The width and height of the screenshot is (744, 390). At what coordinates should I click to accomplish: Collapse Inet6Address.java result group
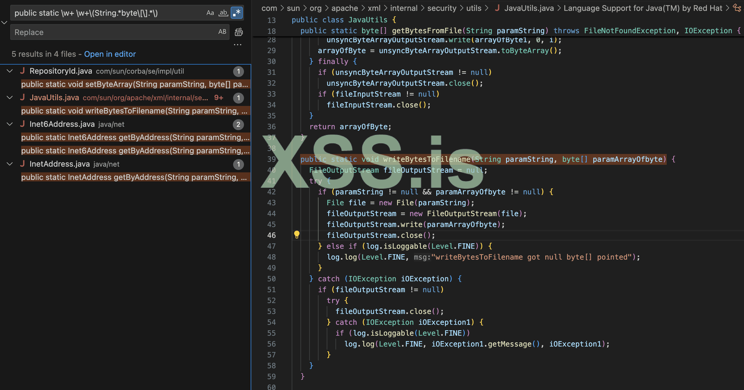point(10,124)
